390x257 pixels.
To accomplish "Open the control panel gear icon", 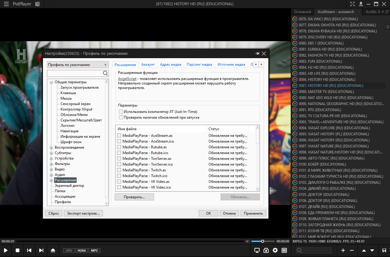I will [275, 250].
